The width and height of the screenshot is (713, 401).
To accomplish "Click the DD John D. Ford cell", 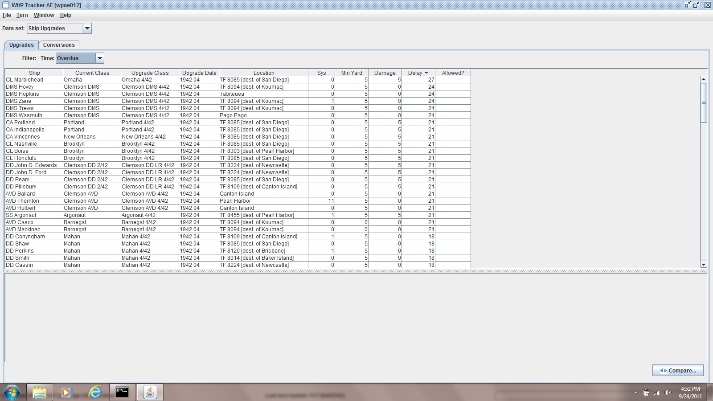I will click(x=34, y=172).
